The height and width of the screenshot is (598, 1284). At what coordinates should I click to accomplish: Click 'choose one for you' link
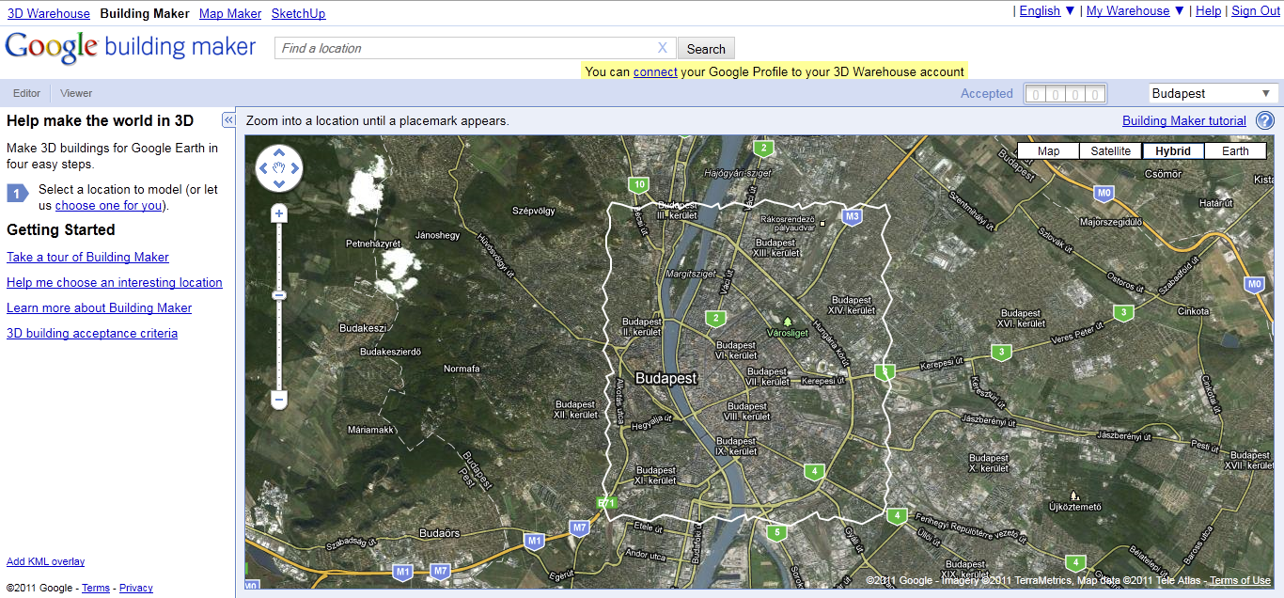click(108, 205)
